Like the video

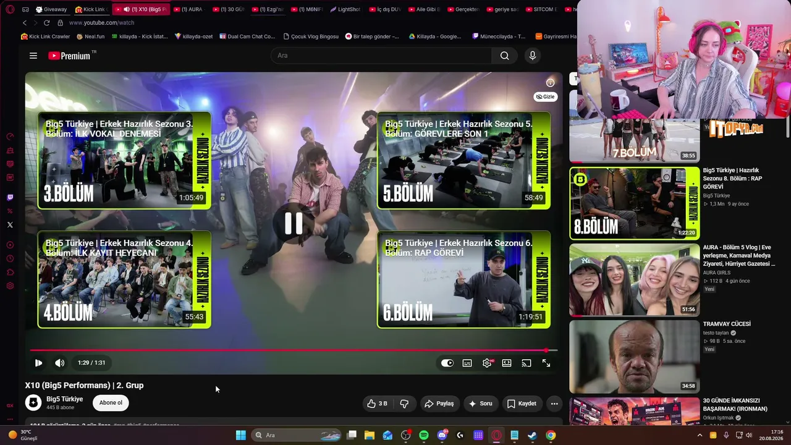tap(378, 404)
